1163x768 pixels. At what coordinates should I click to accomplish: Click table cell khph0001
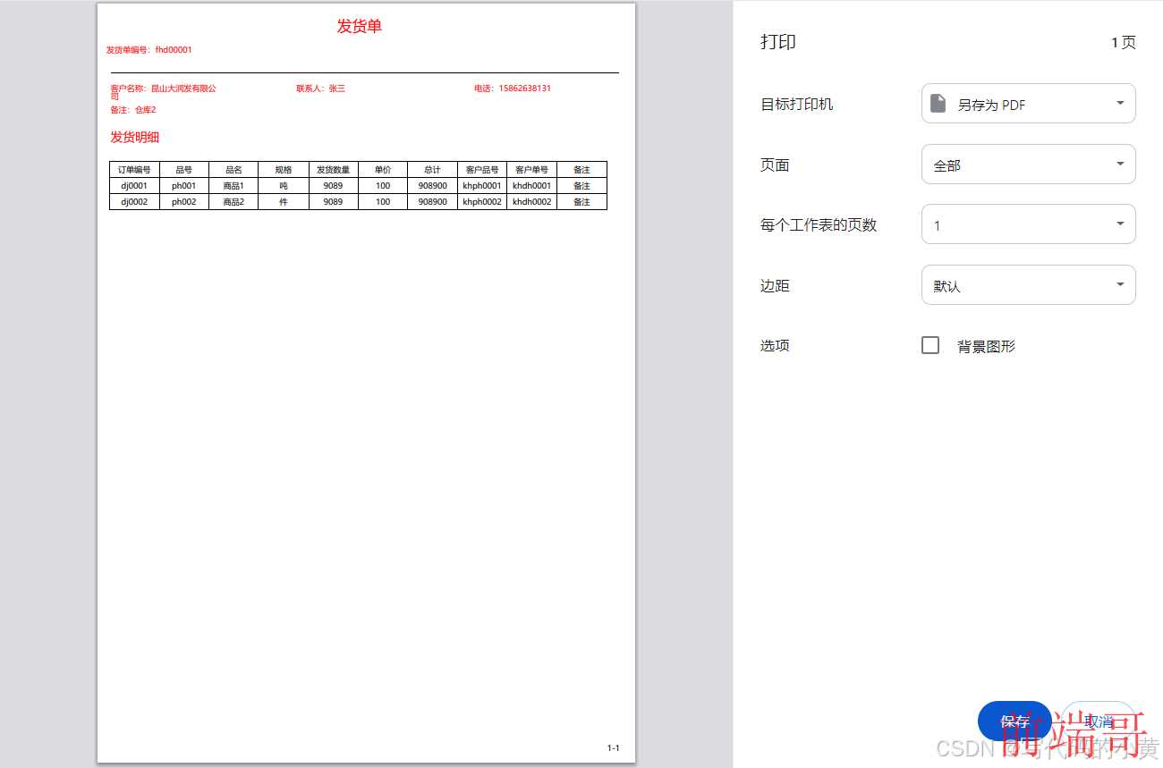[482, 186]
